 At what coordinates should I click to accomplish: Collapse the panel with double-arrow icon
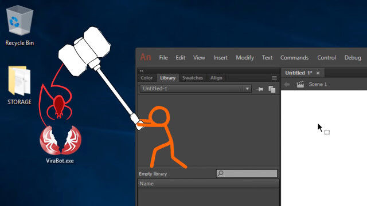coord(142,70)
